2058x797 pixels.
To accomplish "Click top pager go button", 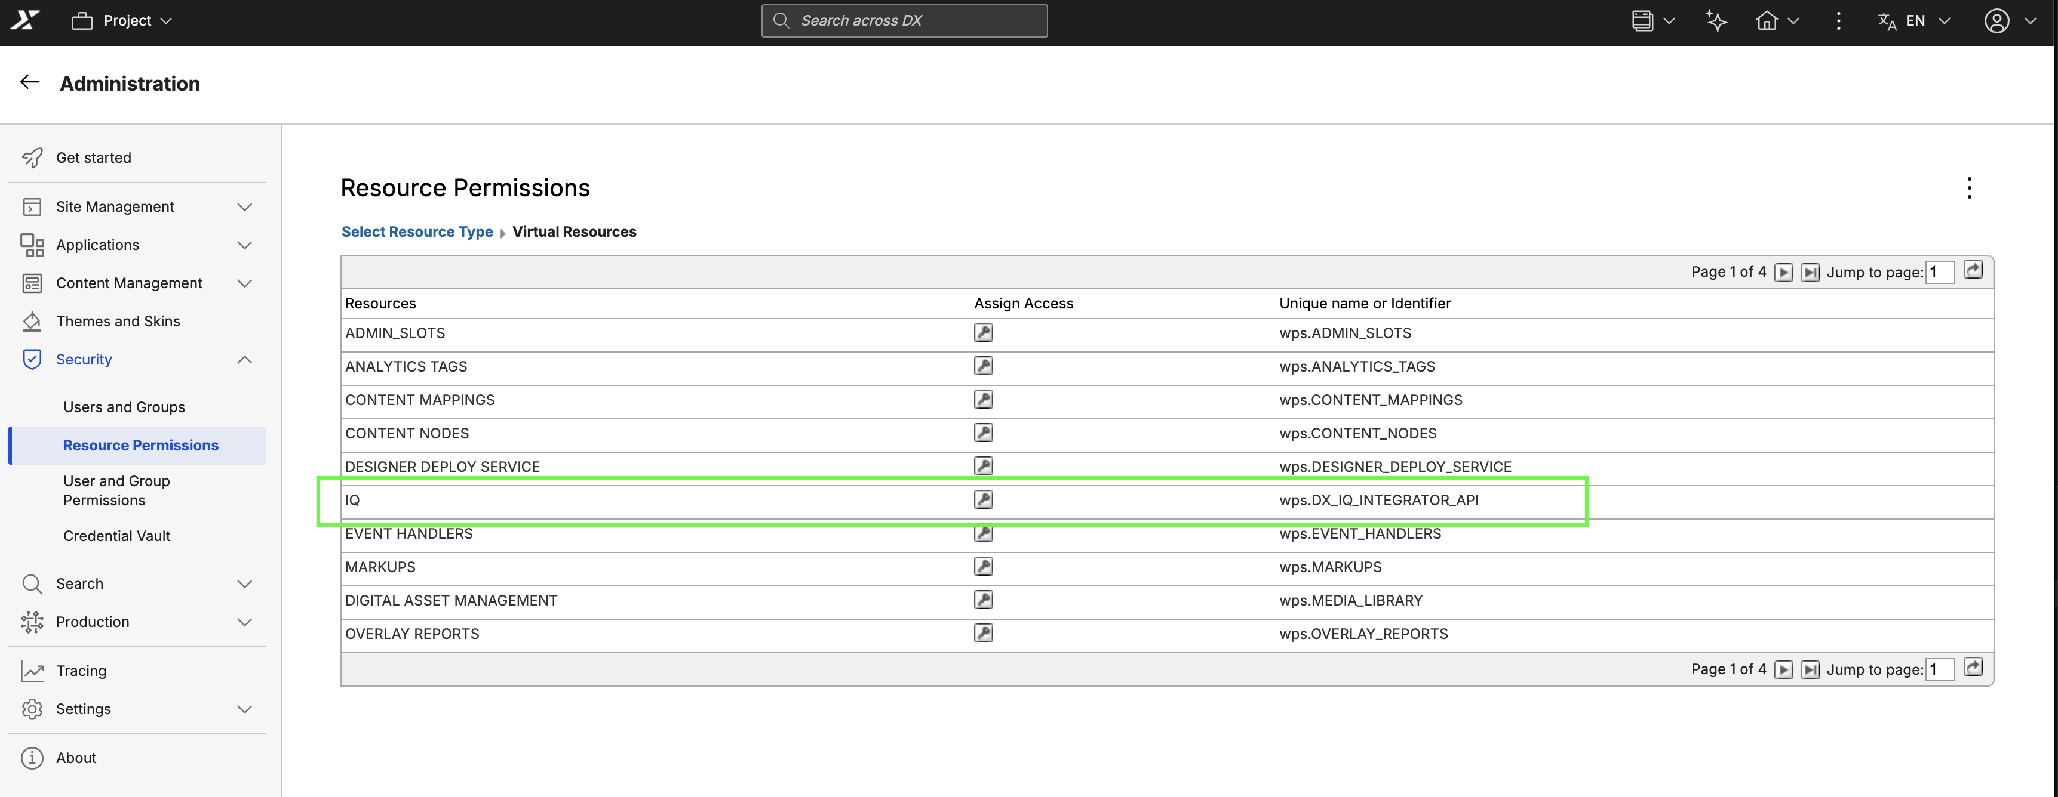I will 1973,270.
